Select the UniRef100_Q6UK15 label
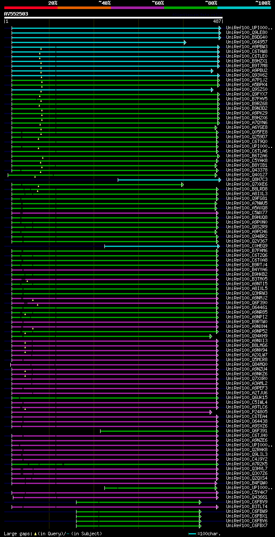The width and height of the screenshot is (275, 537). click(x=247, y=397)
